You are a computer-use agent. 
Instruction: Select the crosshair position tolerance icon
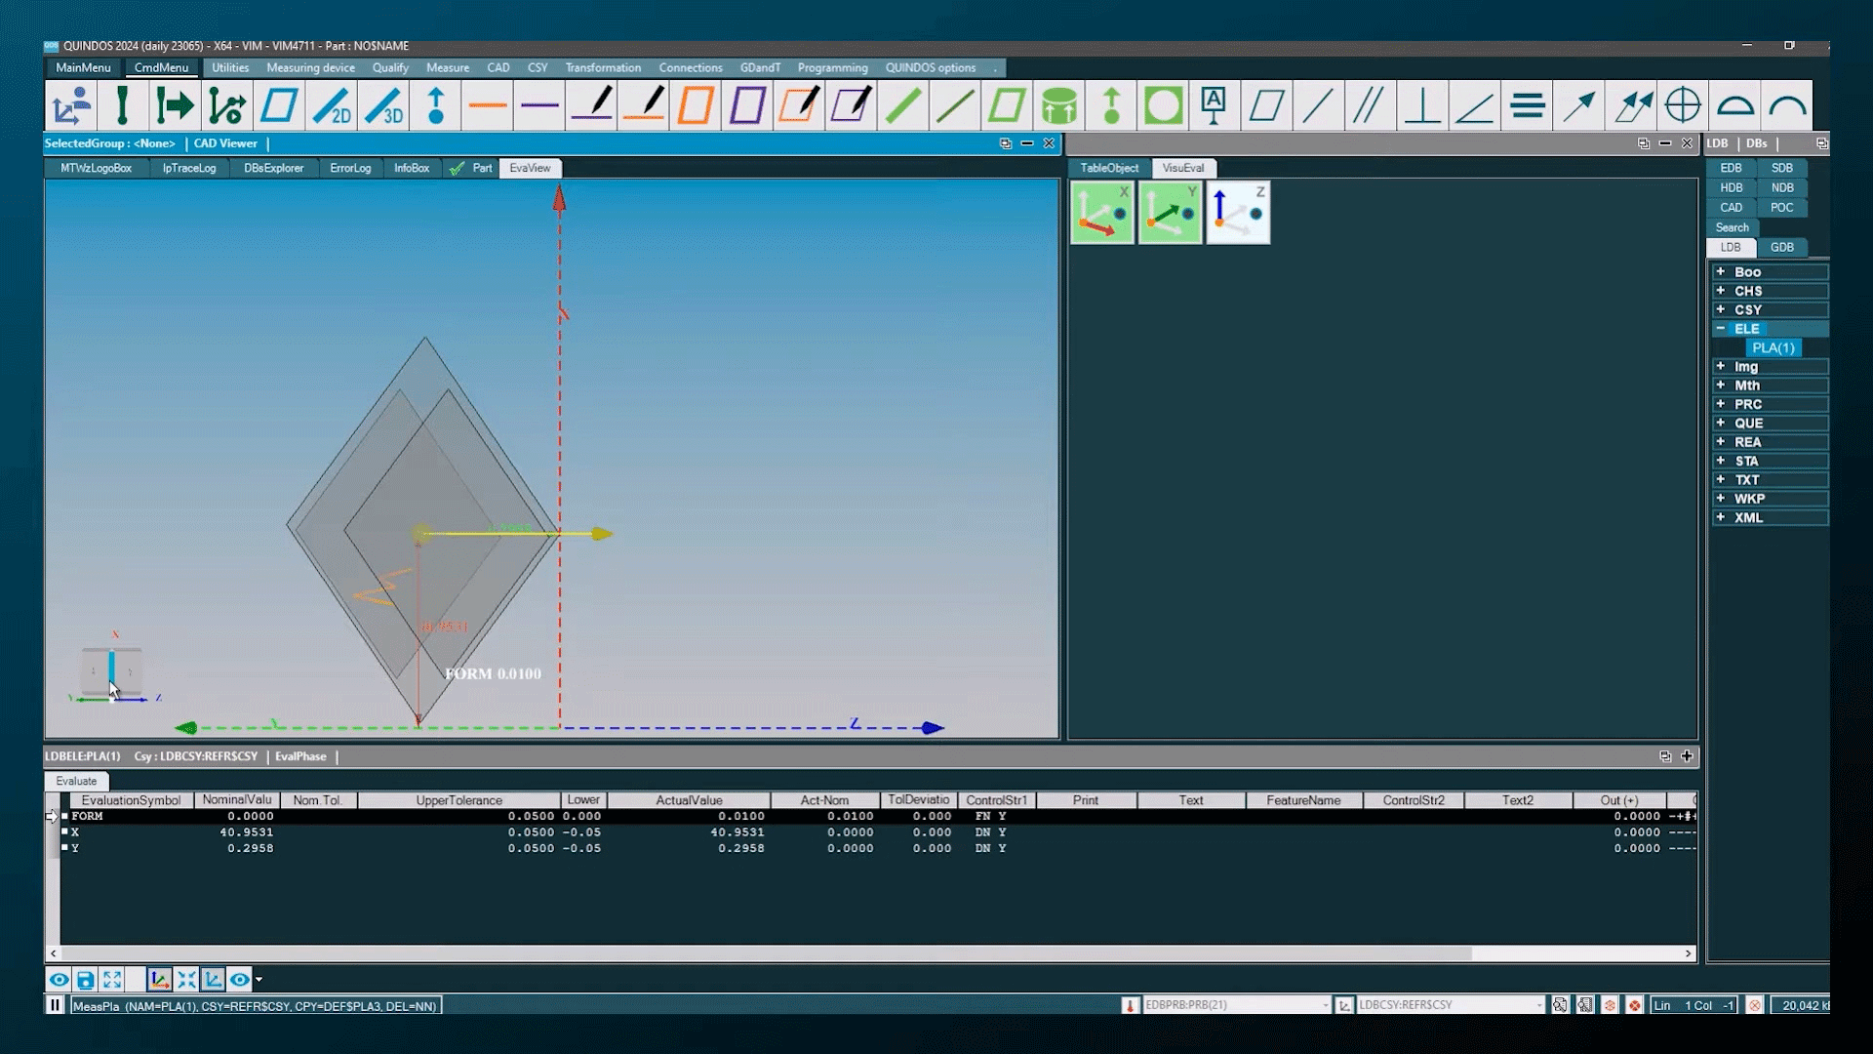coord(1683,105)
